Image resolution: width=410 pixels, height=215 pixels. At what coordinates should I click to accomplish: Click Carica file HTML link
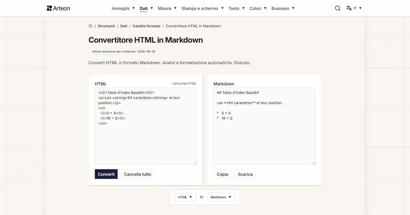184,84
